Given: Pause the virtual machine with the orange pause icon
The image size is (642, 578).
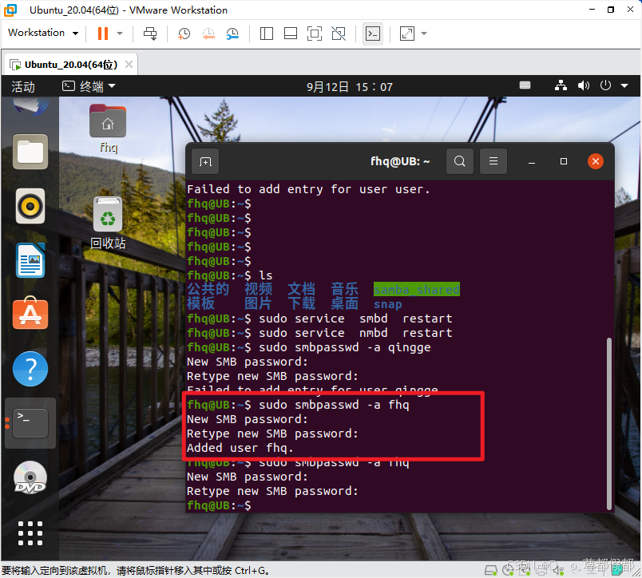Looking at the screenshot, I should coord(103,34).
